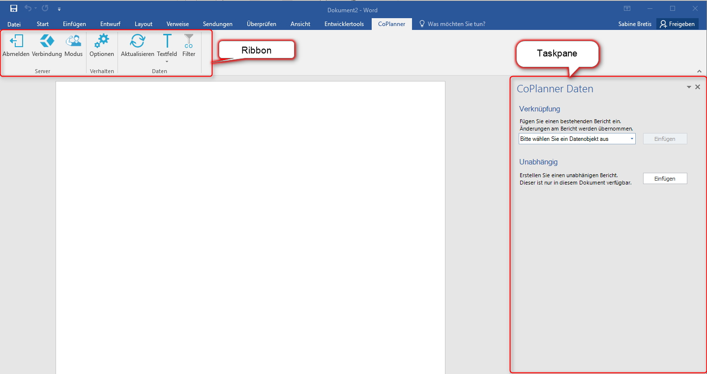Collapse the ribbon with the chevron
This screenshot has height=374, width=707.
(x=700, y=71)
